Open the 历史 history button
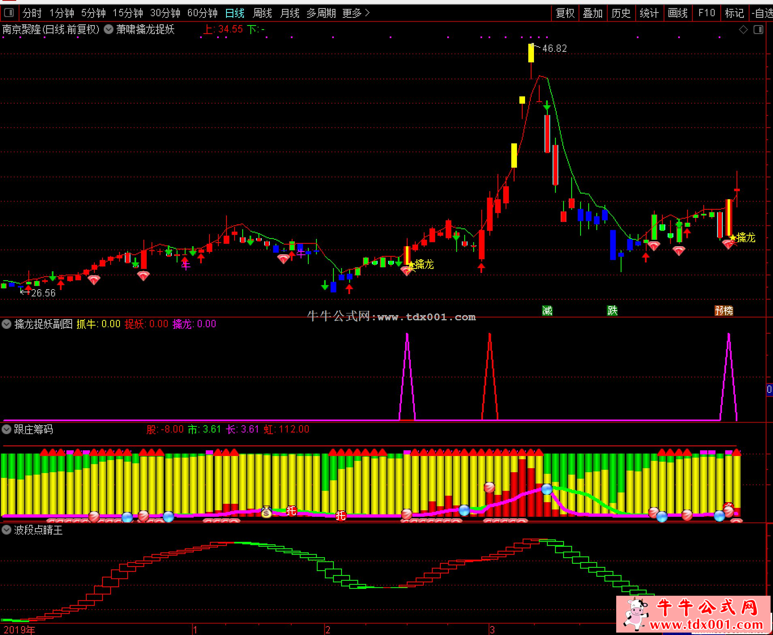The height and width of the screenshot is (635, 773). click(x=621, y=13)
